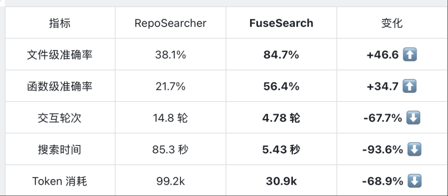Click the down arrow icon beside -93.6%
This screenshot has width=448, height=196.
pyautogui.click(x=414, y=150)
